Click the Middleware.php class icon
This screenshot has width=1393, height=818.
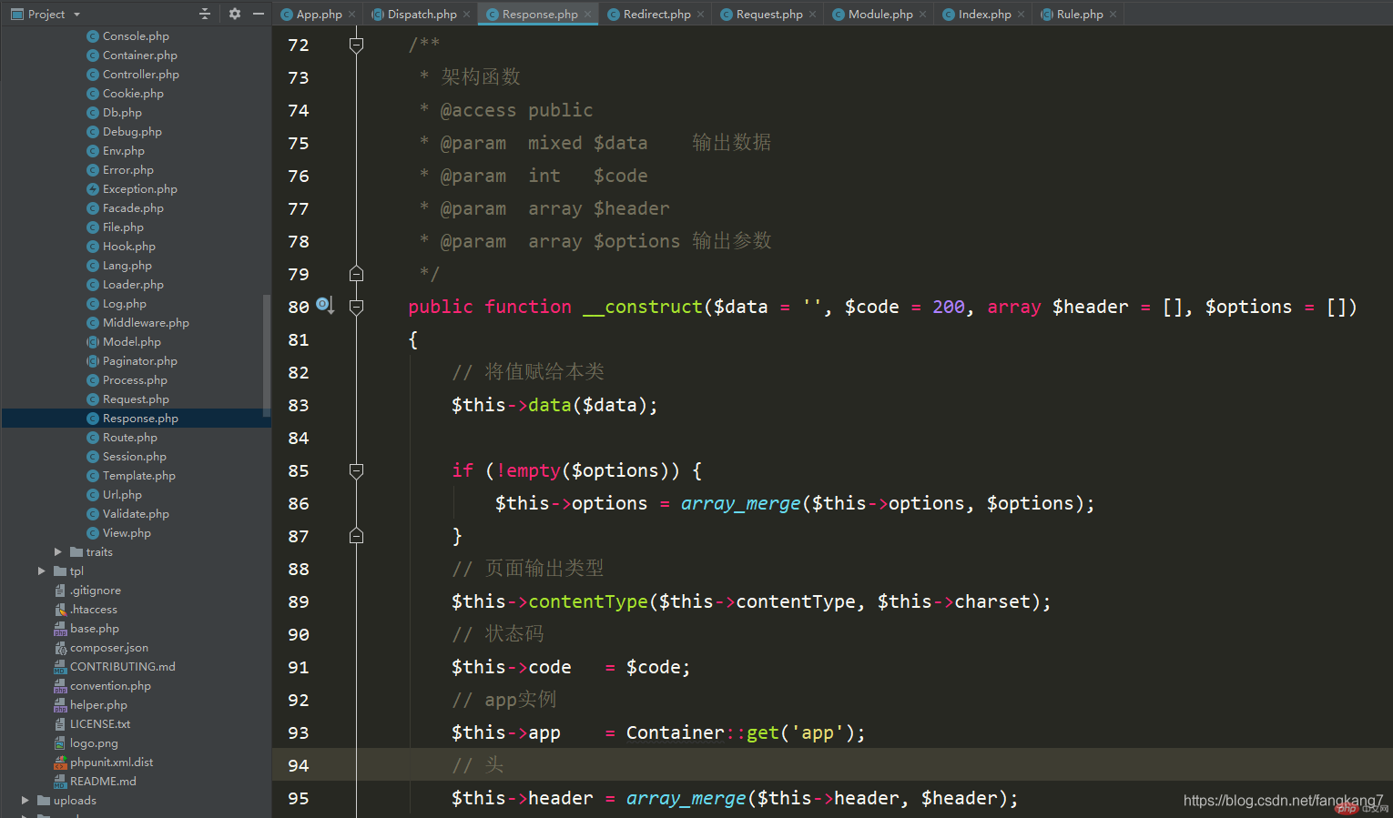coord(93,323)
